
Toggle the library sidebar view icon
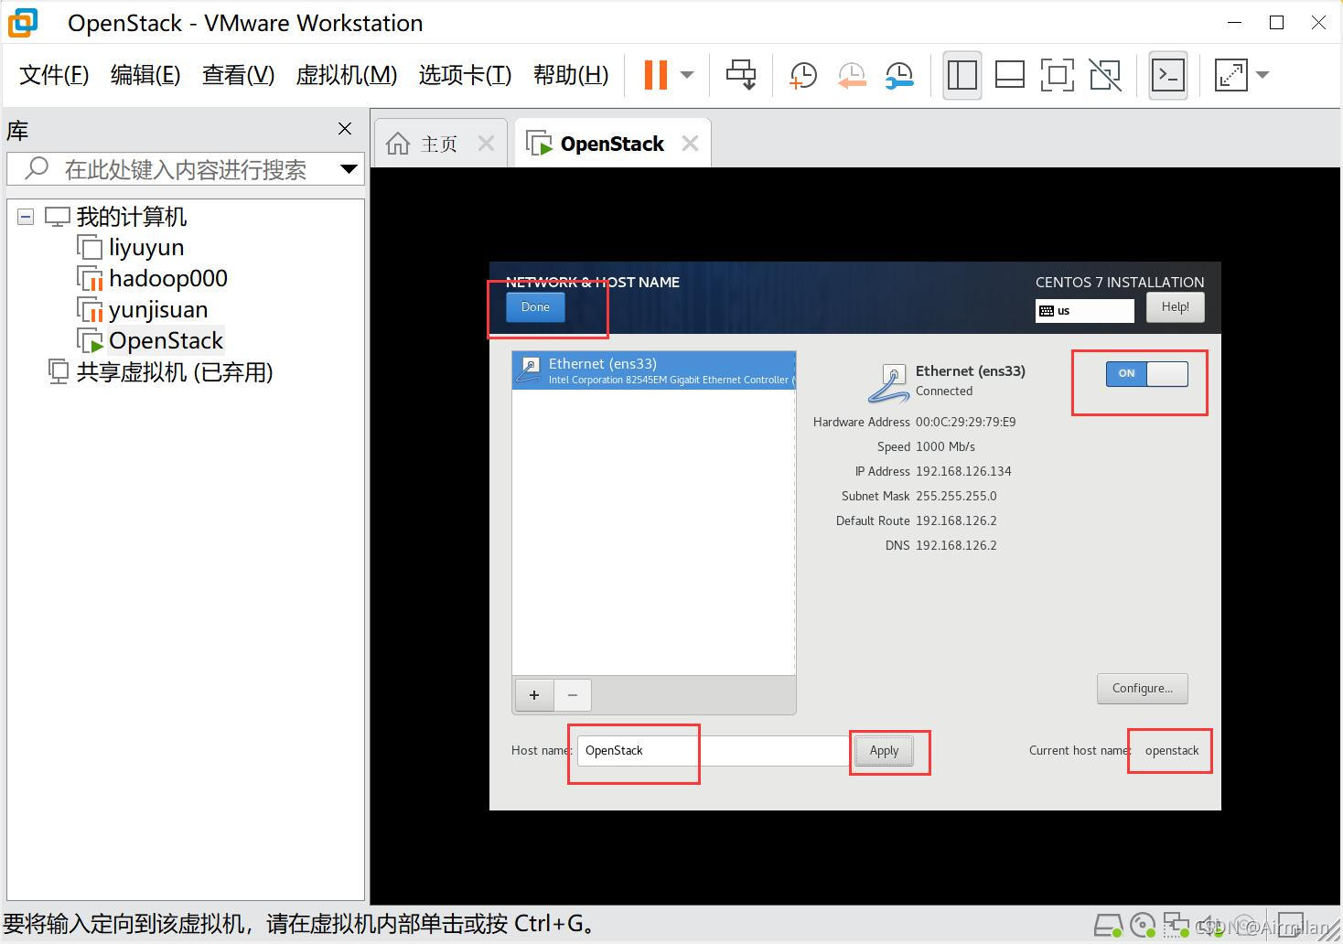click(x=962, y=75)
